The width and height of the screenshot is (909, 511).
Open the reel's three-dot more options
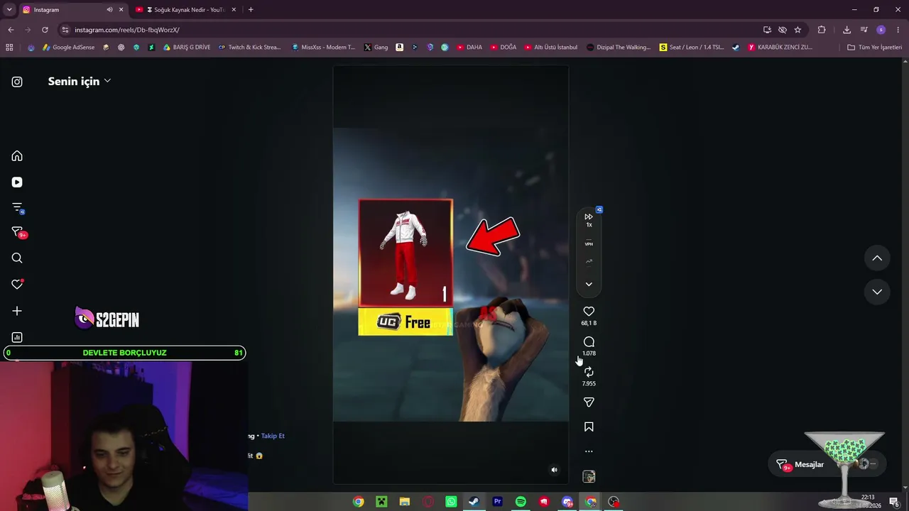(x=589, y=451)
